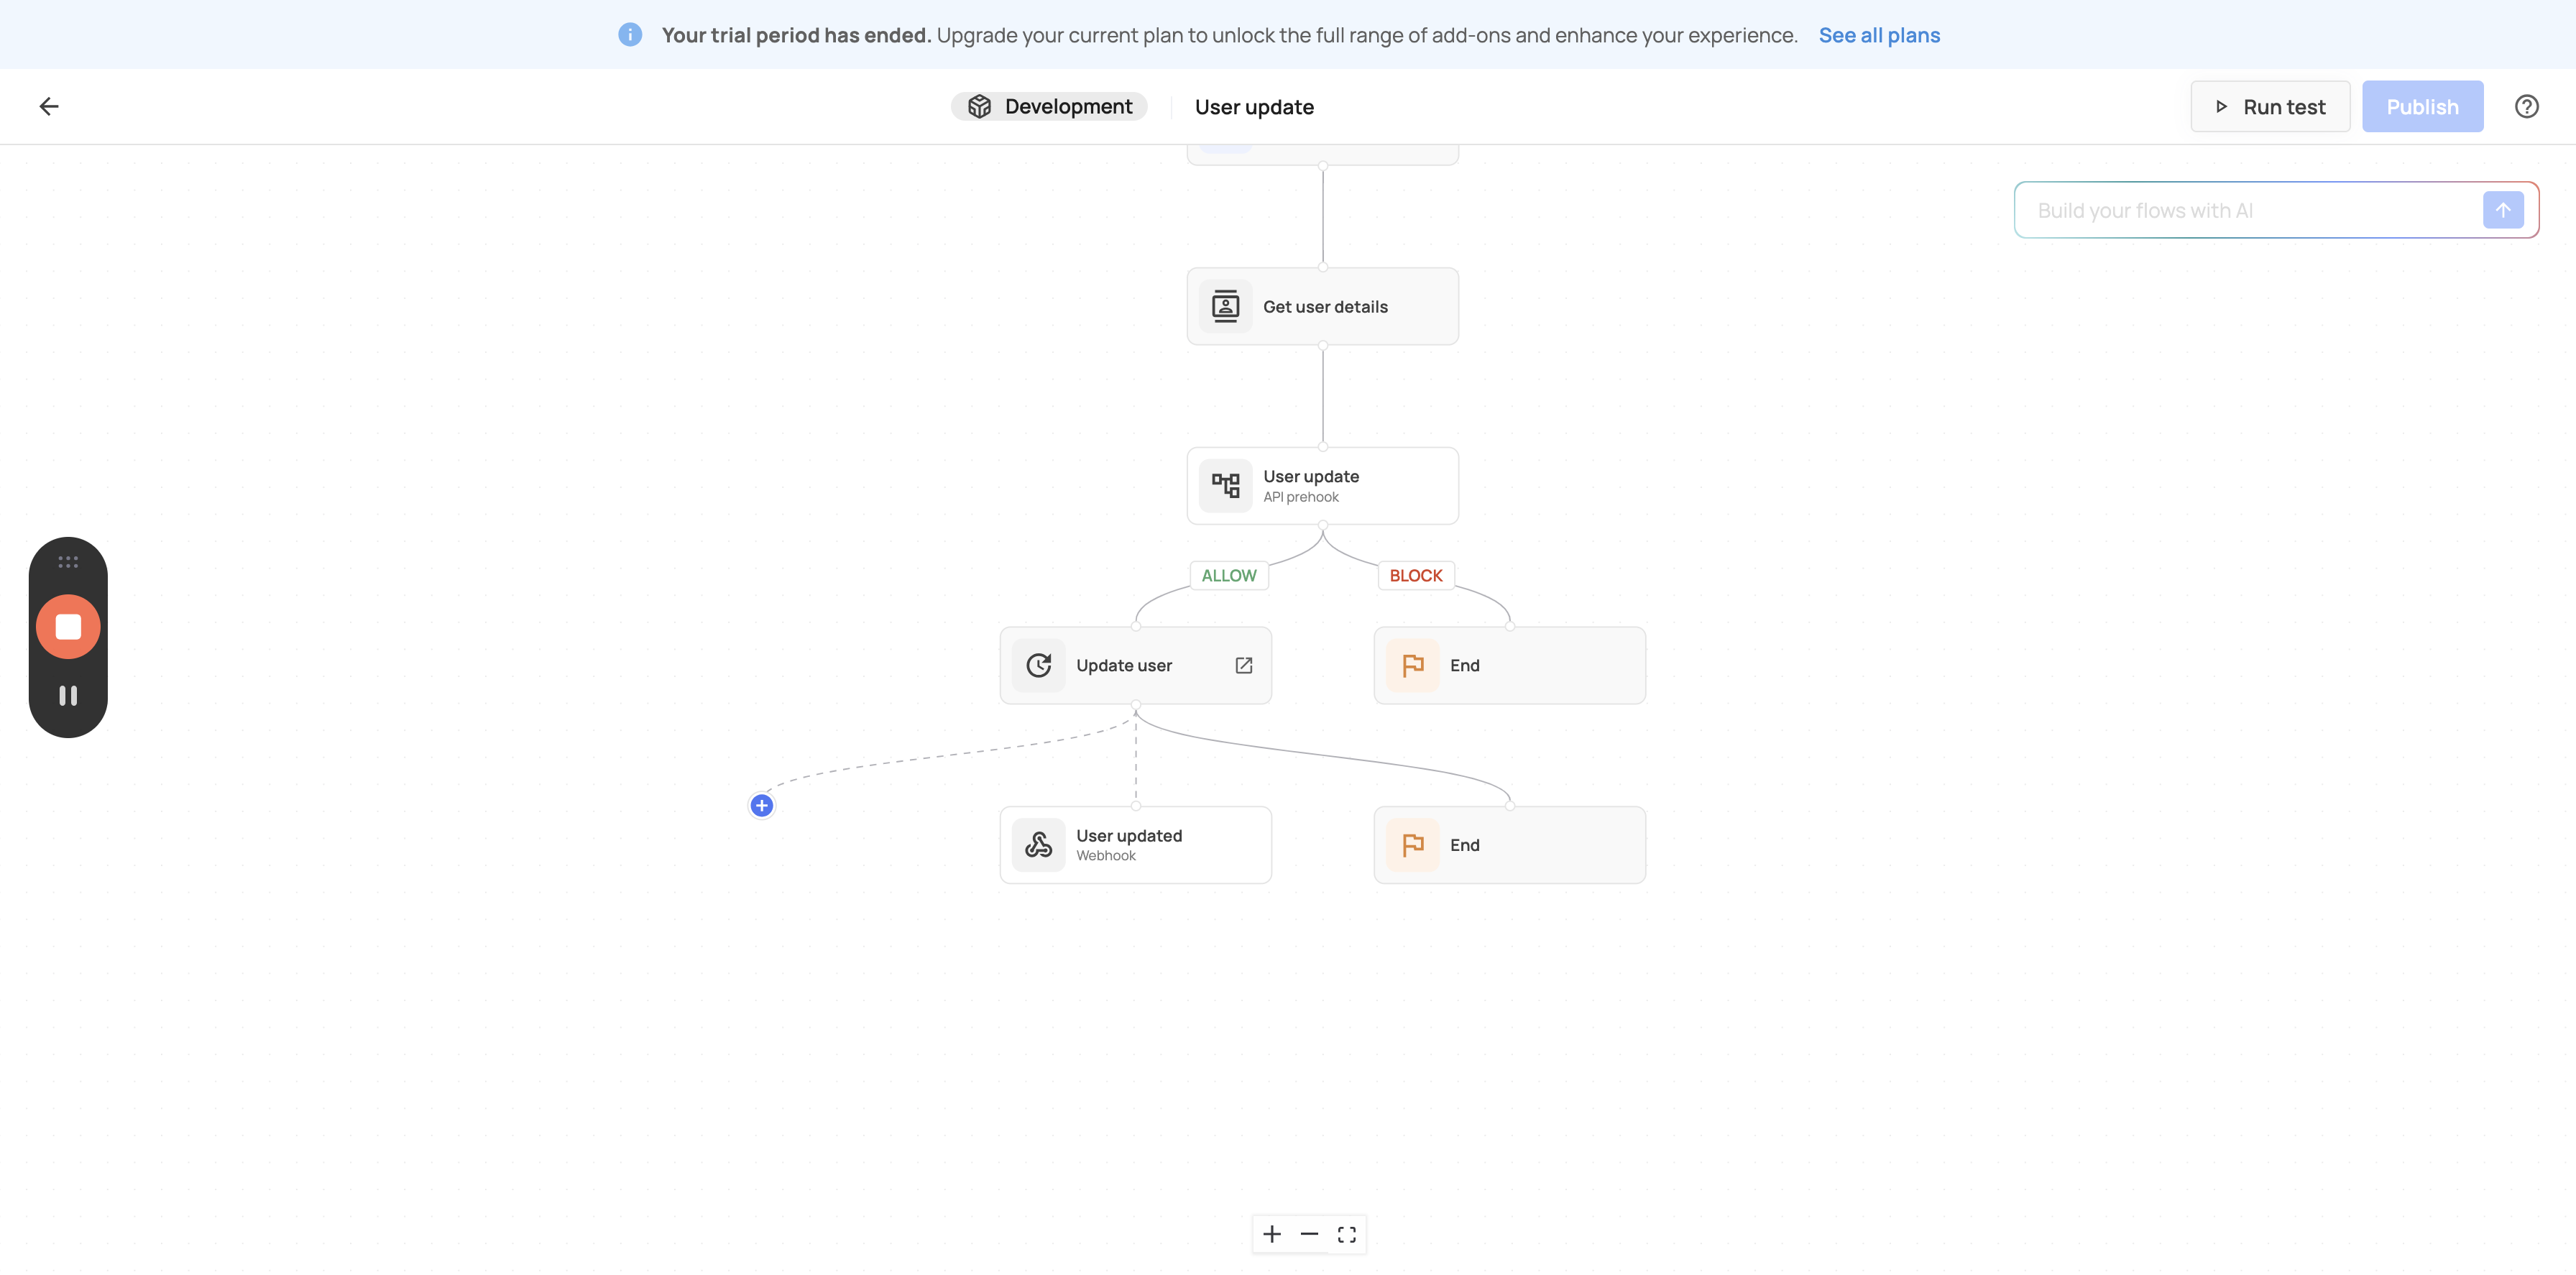Click the Publish button
2576x1275 pixels.
(2422, 106)
